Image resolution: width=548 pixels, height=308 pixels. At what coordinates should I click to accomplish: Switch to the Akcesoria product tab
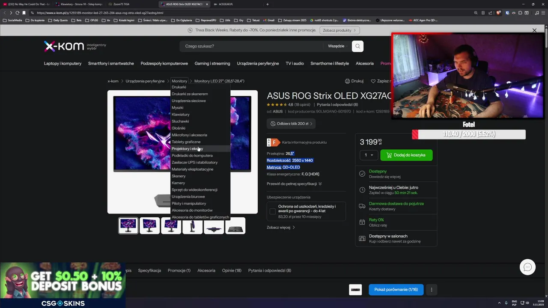click(206, 270)
